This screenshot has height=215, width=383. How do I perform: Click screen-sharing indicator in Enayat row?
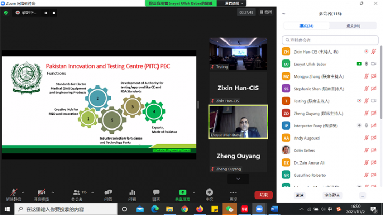click(359, 64)
